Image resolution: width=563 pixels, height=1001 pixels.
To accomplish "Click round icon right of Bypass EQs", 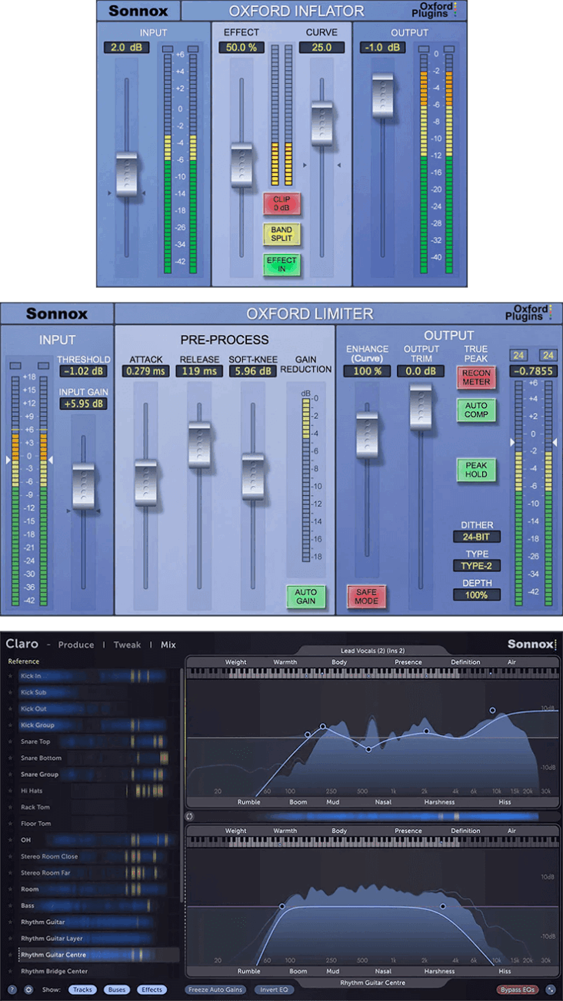I will tap(551, 989).
